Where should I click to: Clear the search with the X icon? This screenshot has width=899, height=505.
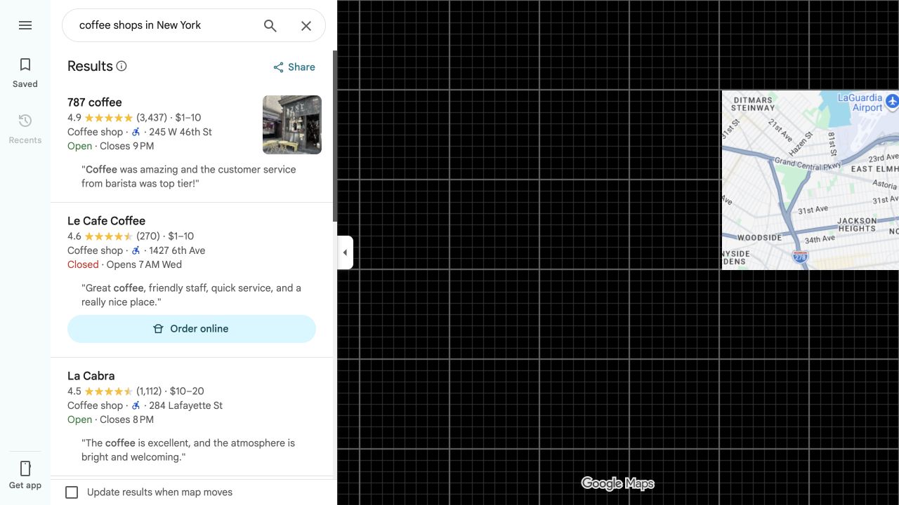[x=306, y=25]
